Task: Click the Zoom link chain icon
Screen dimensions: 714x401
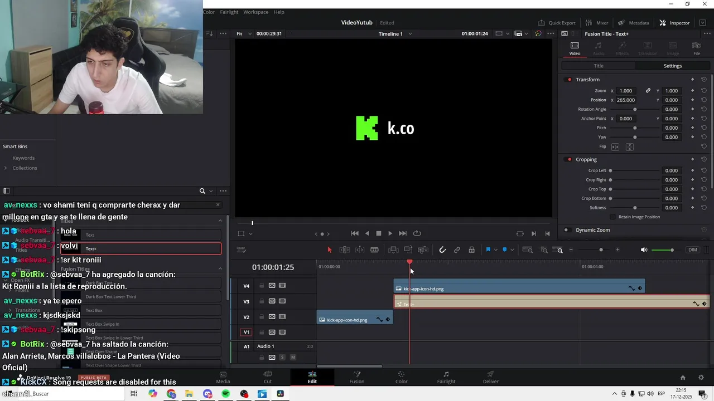Action: (x=648, y=91)
